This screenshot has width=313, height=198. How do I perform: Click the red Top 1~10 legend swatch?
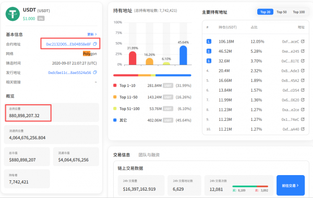coord(115,85)
